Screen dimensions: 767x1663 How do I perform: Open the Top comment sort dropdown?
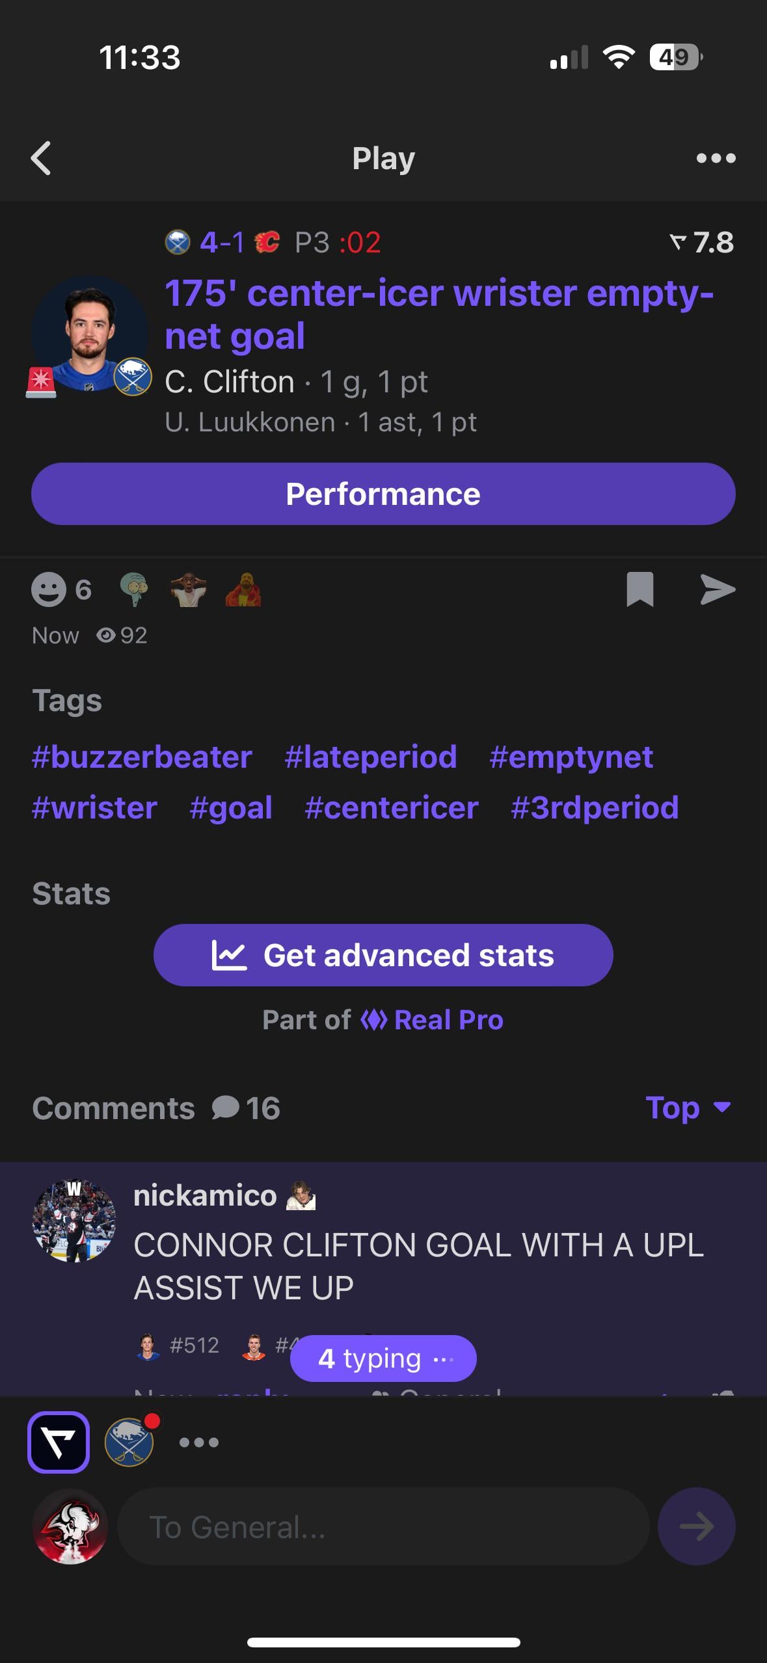pyautogui.click(x=688, y=1107)
